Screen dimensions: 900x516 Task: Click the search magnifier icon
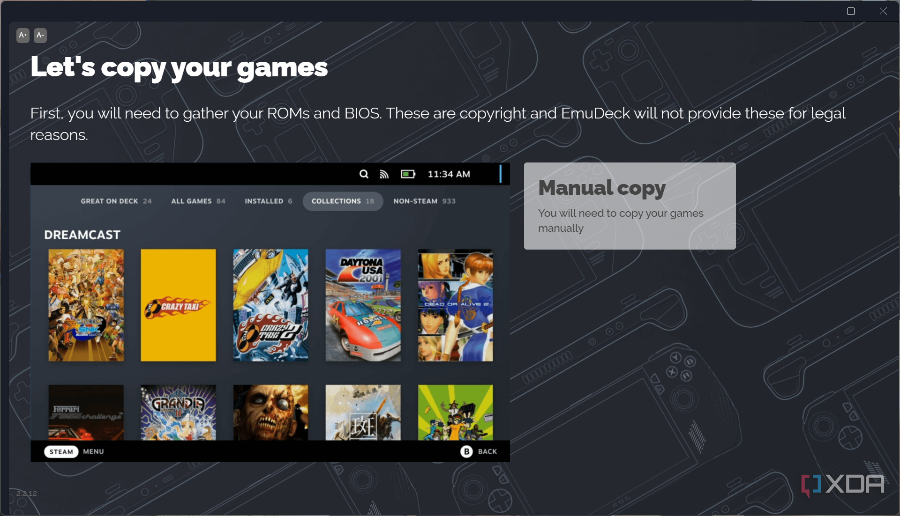coord(363,174)
